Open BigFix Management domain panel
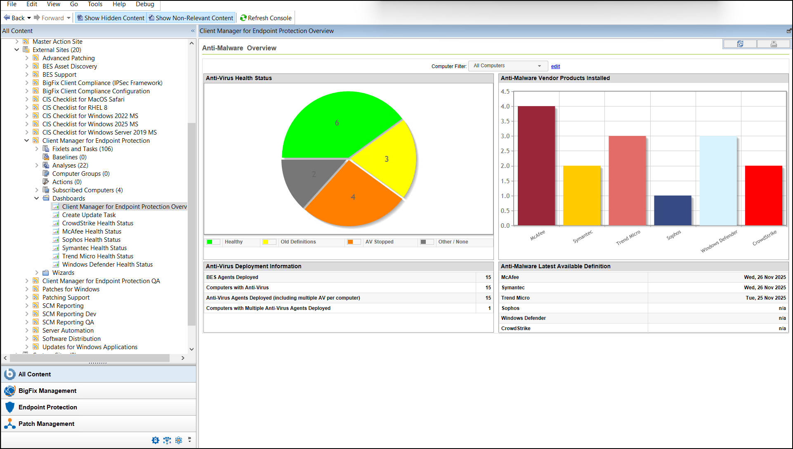 pyautogui.click(x=47, y=390)
